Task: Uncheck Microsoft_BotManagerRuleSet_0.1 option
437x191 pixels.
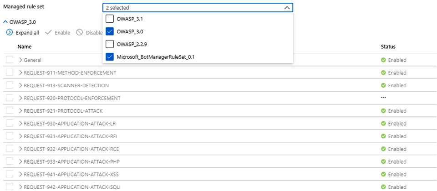Action: point(109,57)
